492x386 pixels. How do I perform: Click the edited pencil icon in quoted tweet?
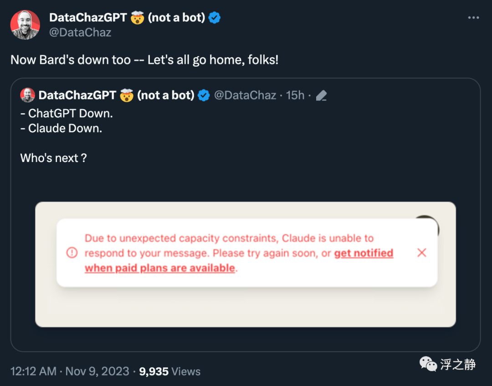pos(321,95)
